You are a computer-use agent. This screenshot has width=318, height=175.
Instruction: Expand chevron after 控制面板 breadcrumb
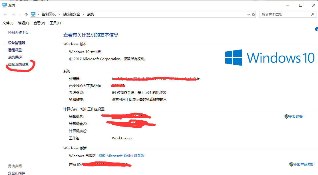coord(59,14)
